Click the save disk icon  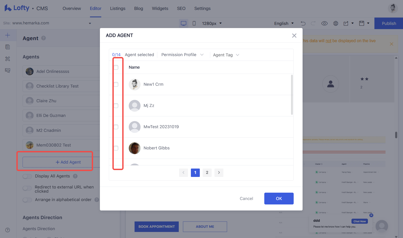[362, 23]
